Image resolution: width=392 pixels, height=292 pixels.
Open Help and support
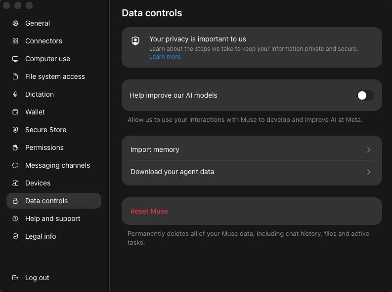click(54, 219)
